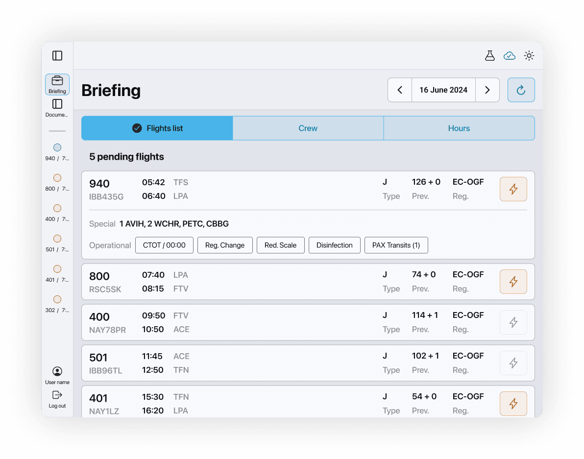Screen dimensions: 584x459
Task: Open the CTOT / 00:00 tag
Action: [x=164, y=245]
